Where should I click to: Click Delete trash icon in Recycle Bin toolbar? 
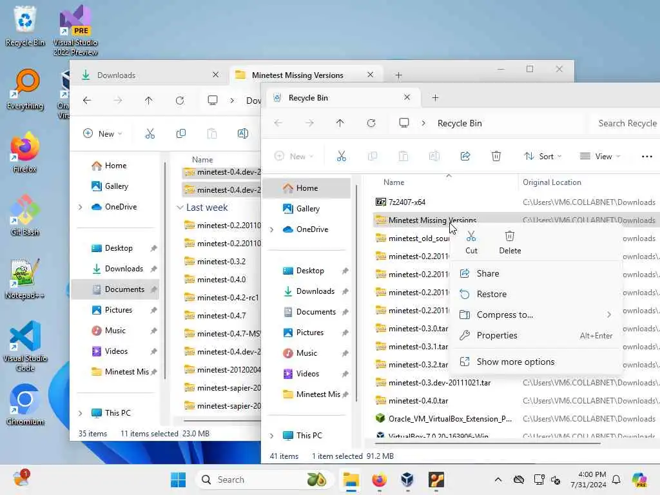(x=496, y=156)
